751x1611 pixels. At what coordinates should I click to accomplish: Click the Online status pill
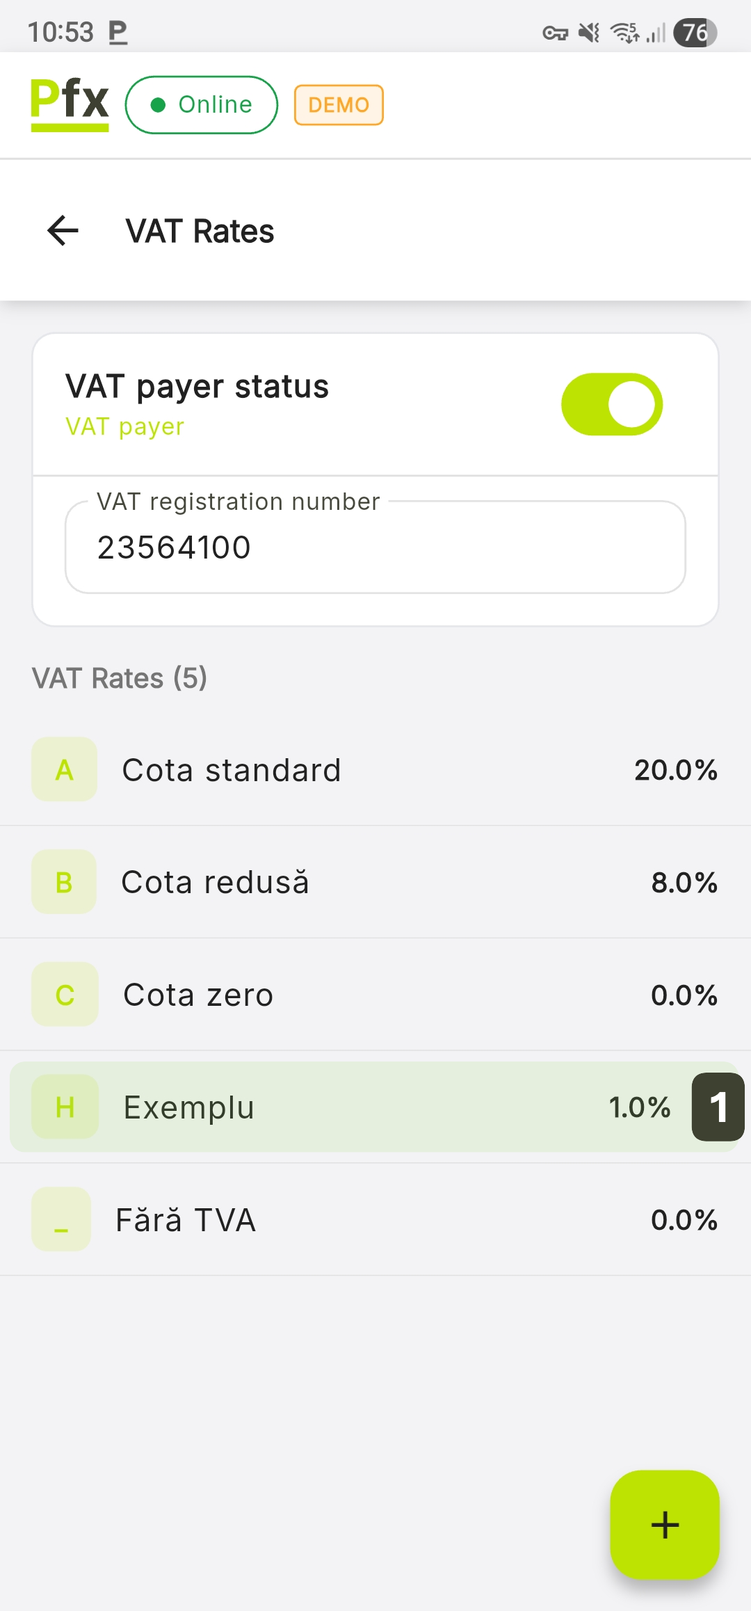point(202,104)
